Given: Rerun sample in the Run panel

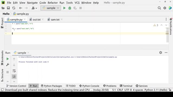Looking at the screenshot, I should (x=8, y=59).
